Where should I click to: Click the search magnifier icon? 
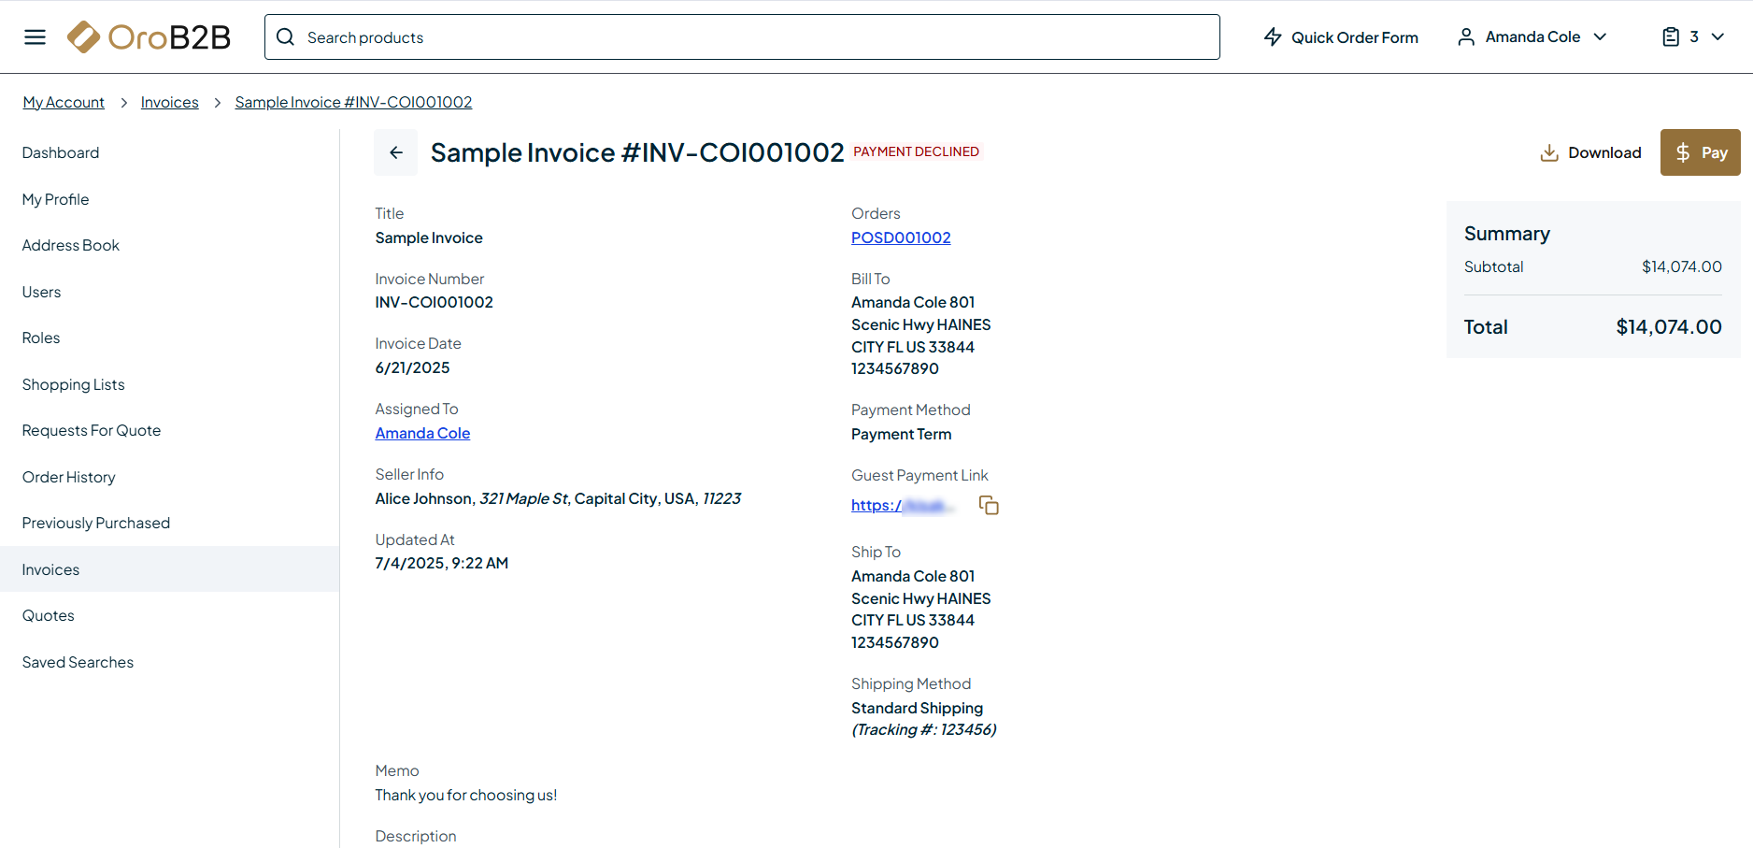pyautogui.click(x=286, y=37)
